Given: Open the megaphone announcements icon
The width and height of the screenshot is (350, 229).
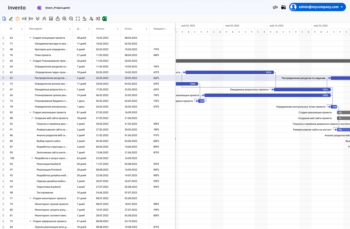Looking at the screenshot, I should 275,7.
